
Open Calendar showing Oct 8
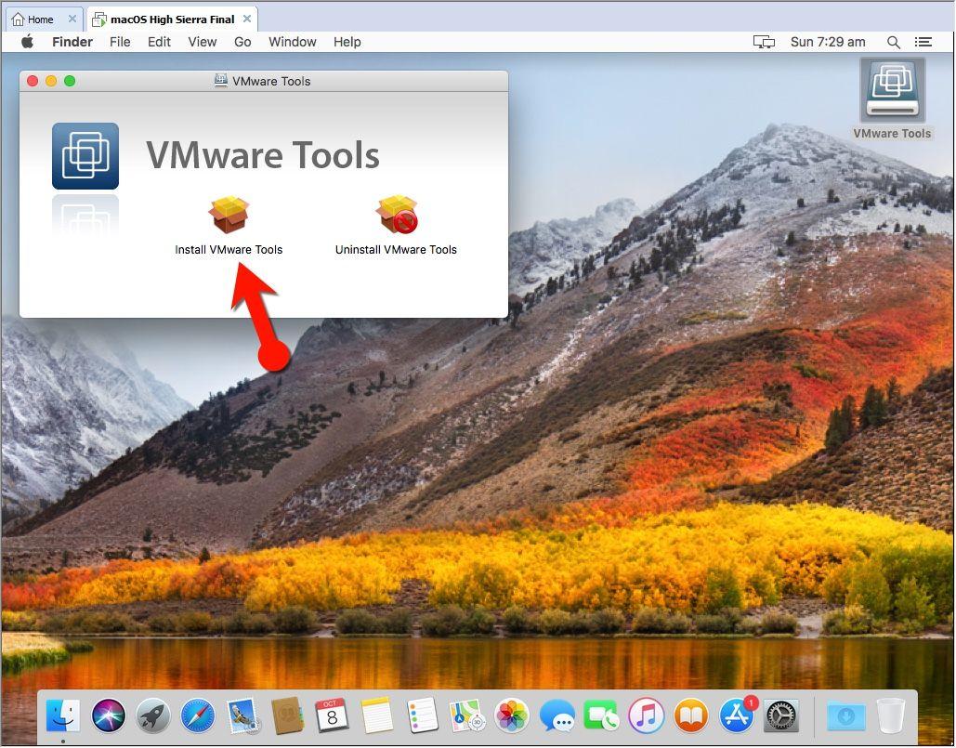coord(332,715)
